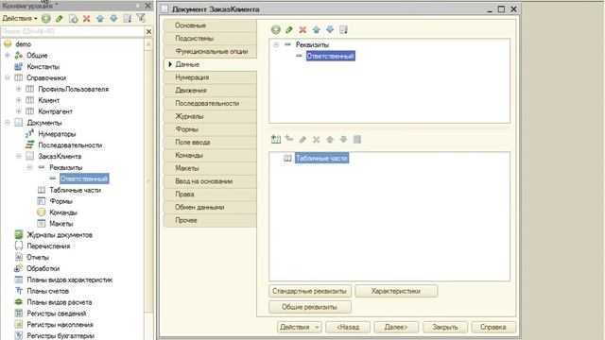Expand ПрофильПользователя catalog node
Image resolution: width=605 pixels, height=340 pixels.
(19, 89)
